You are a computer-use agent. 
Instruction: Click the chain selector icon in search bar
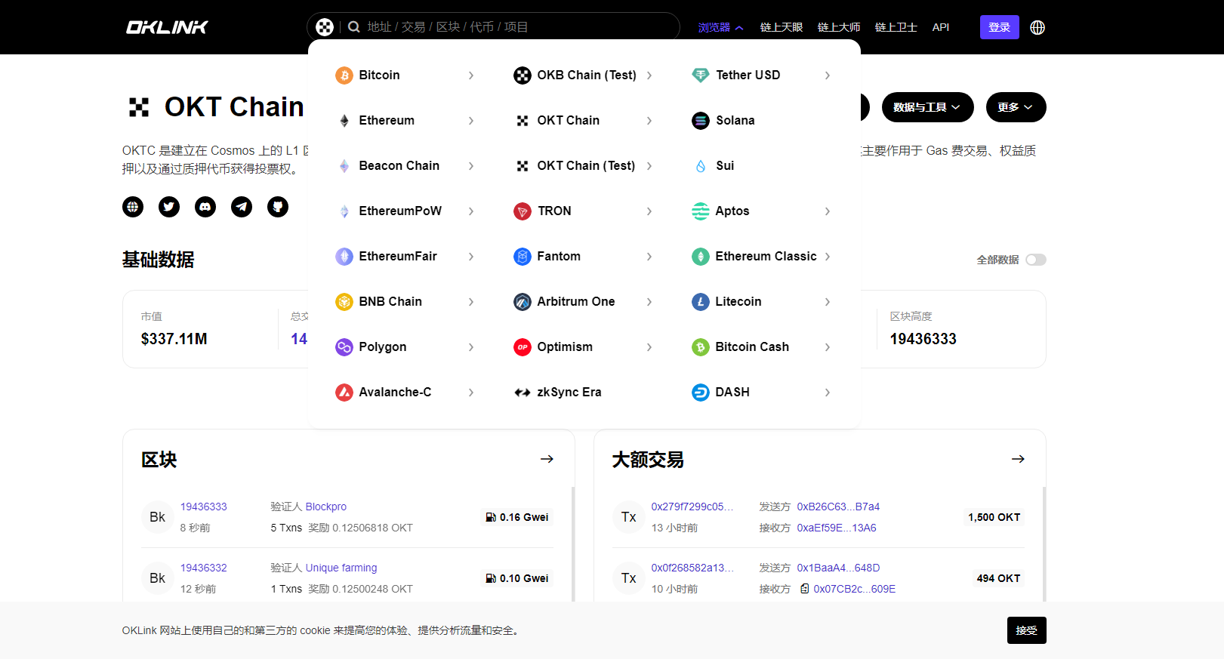[325, 27]
